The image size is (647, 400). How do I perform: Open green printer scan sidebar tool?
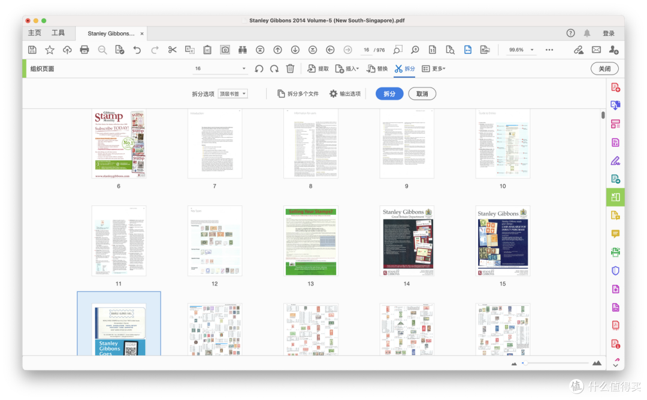(615, 252)
